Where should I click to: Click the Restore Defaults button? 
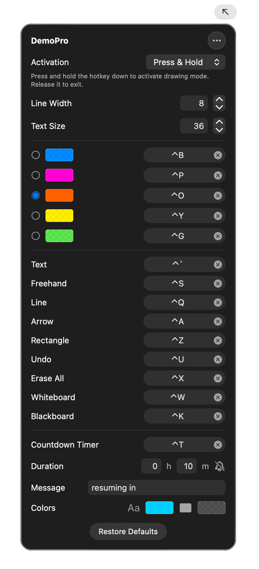click(x=128, y=531)
